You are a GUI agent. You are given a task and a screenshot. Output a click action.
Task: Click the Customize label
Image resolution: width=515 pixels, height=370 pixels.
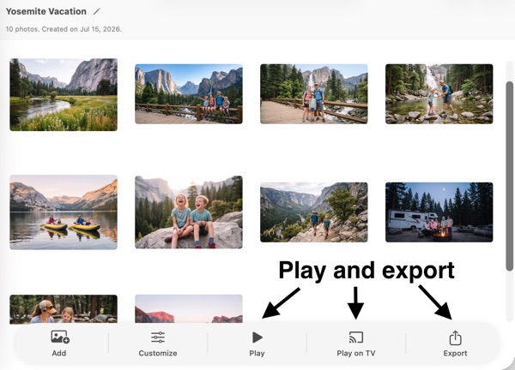point(158,353)
